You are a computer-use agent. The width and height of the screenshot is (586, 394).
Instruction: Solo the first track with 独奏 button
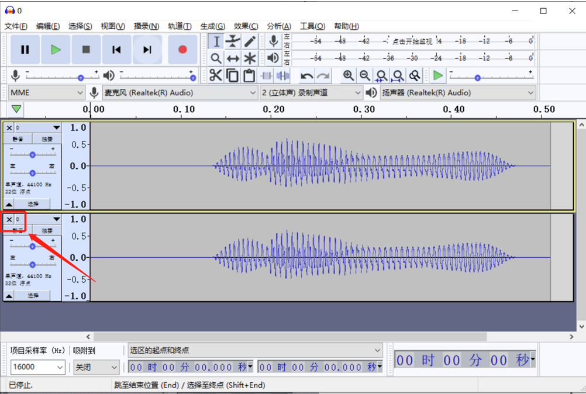47,139
